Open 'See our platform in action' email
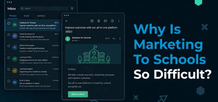The width and height of the screenshot is (218, 102). pyautogui.click(x=33, y=83)
